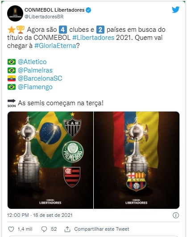This screenshot has height=237, width=187.
Task: Open the Ecuador Barcelona SC trophy image
Action: tap(137, 160)
